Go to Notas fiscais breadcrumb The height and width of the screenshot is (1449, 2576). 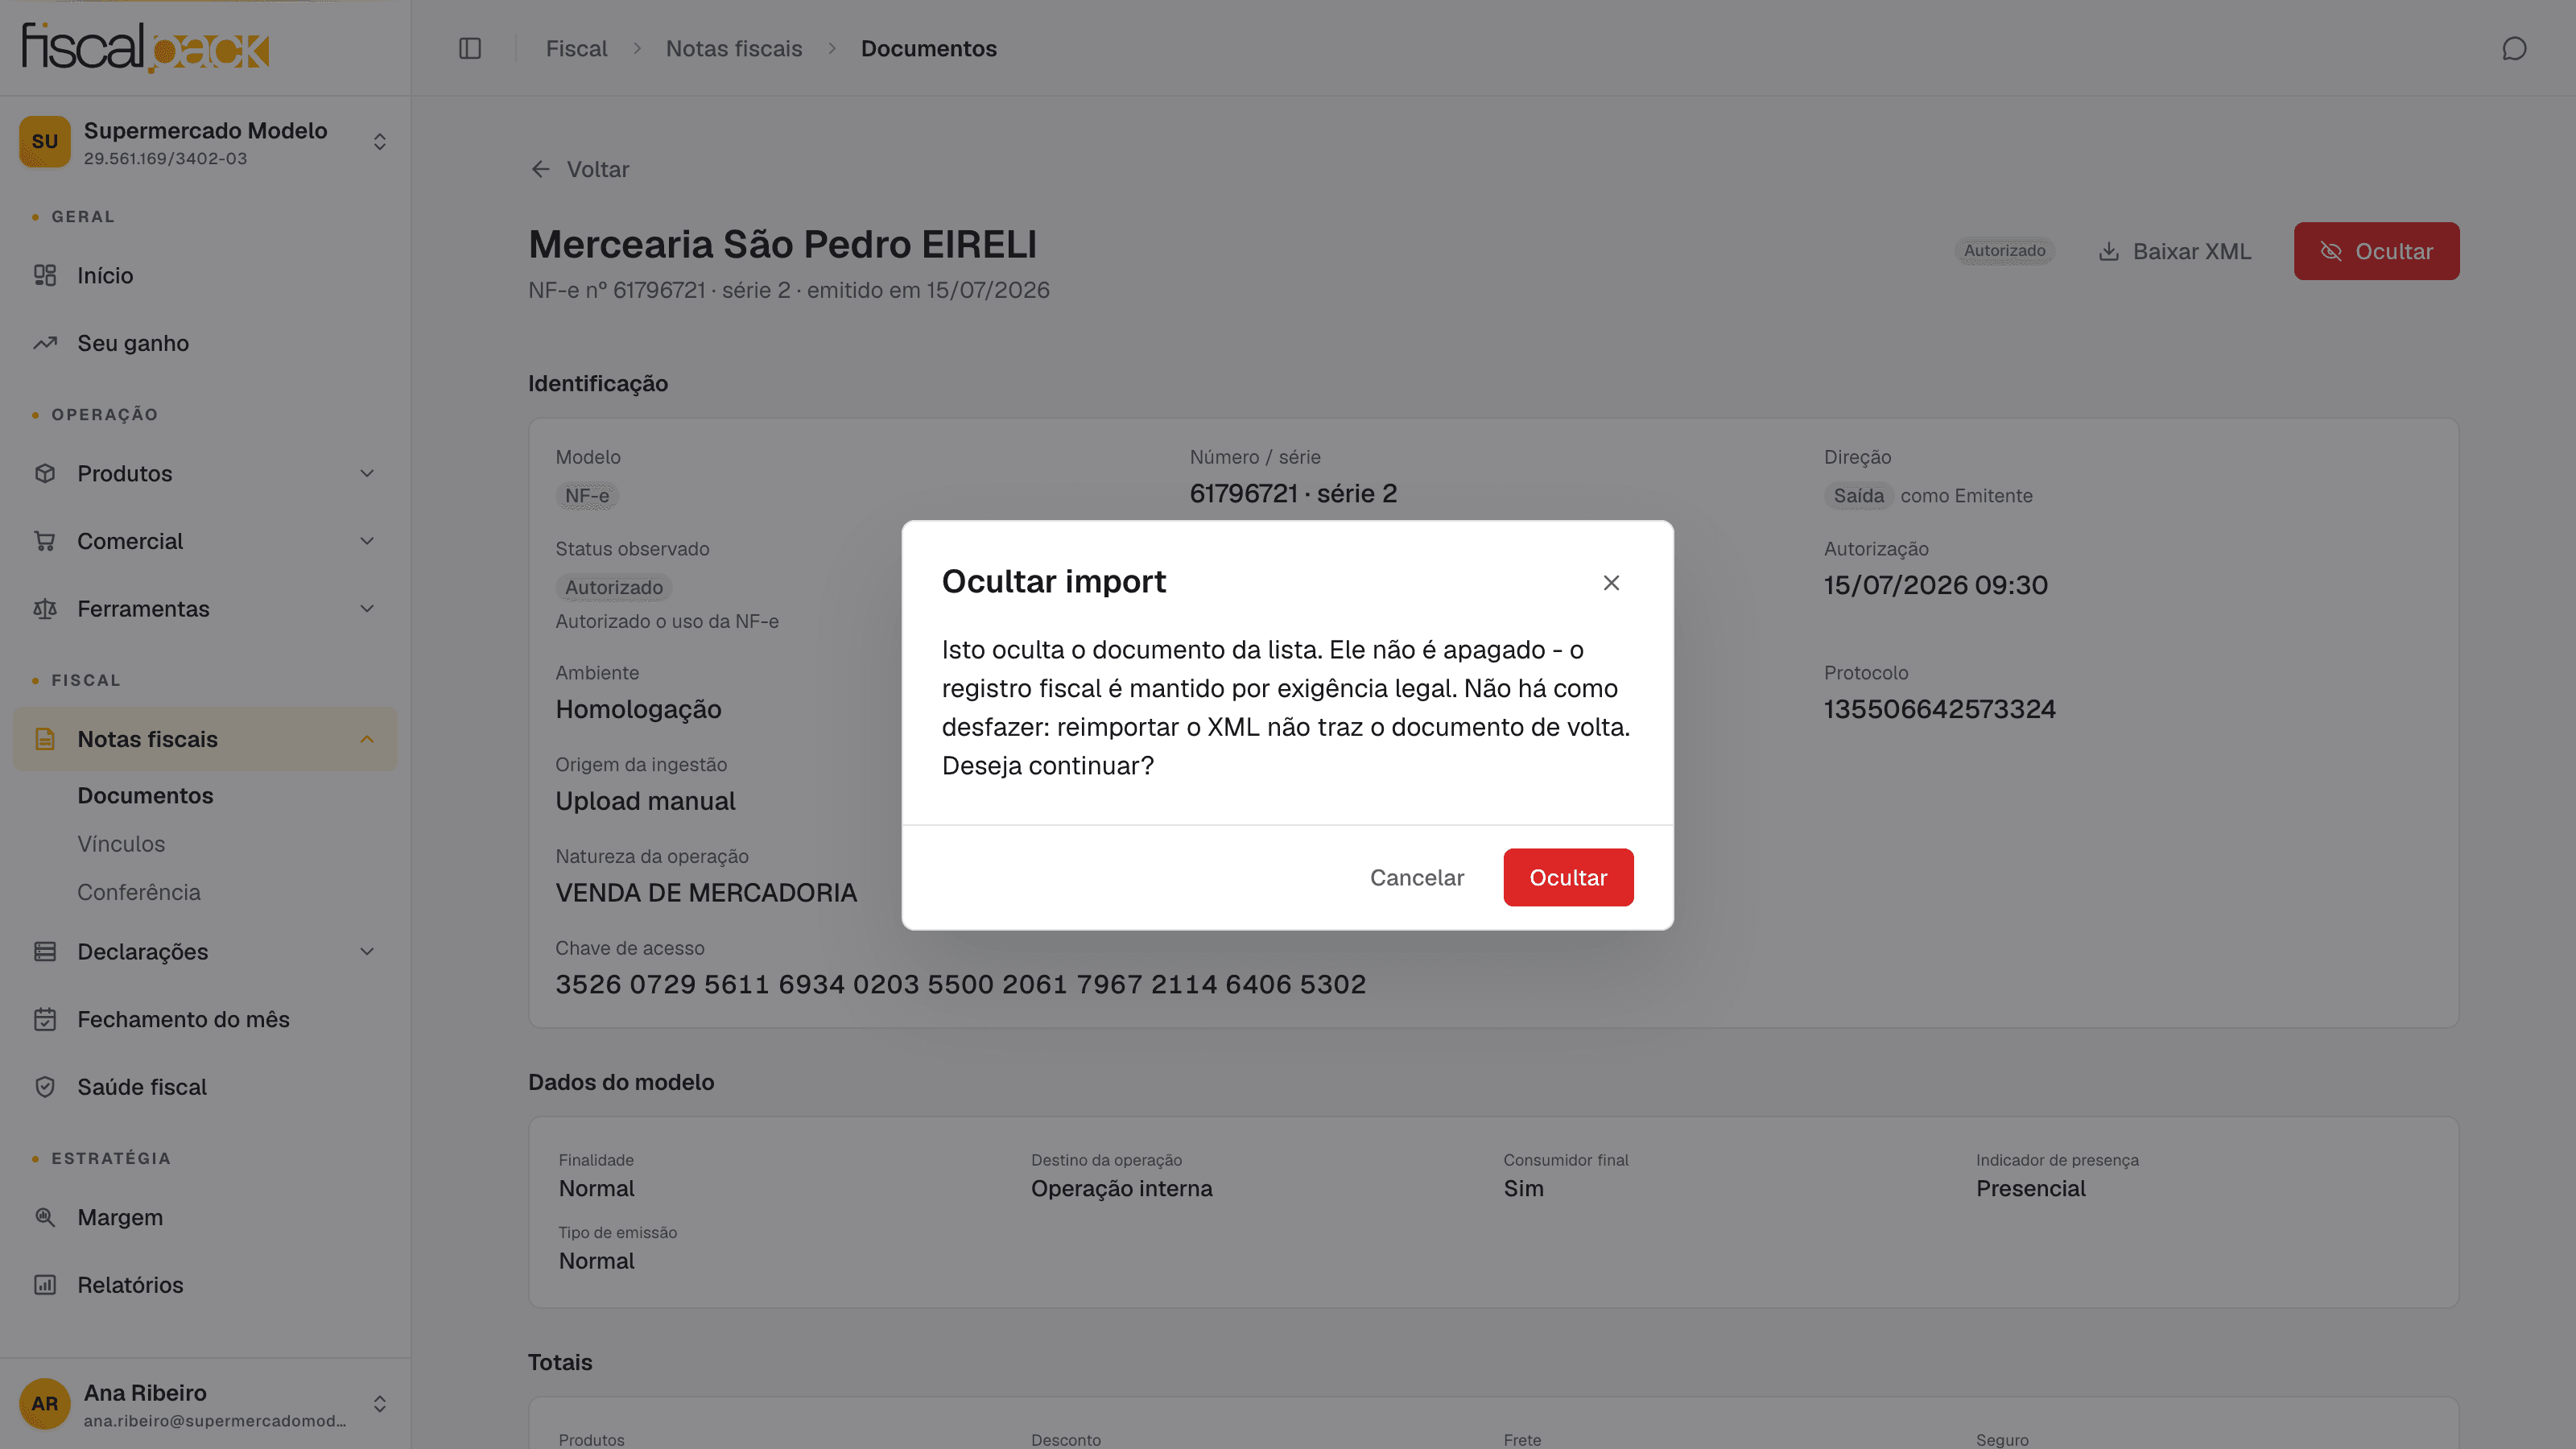click(734, 48)
